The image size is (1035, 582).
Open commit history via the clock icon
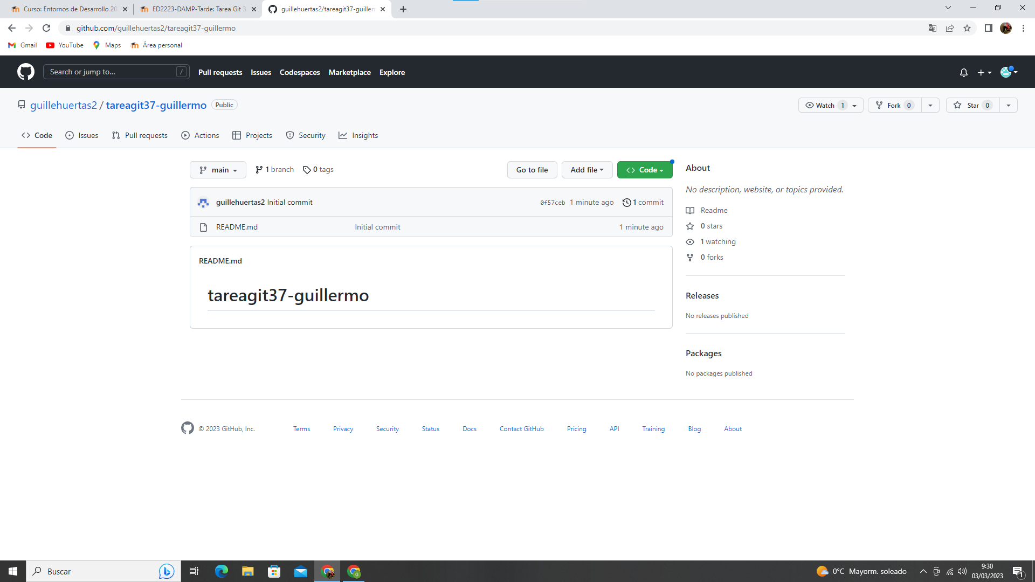click(626, 202)
